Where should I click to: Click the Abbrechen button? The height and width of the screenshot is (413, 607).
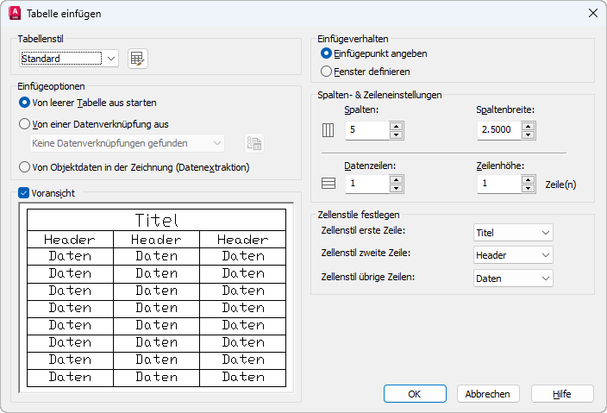(x=488, y=393)
